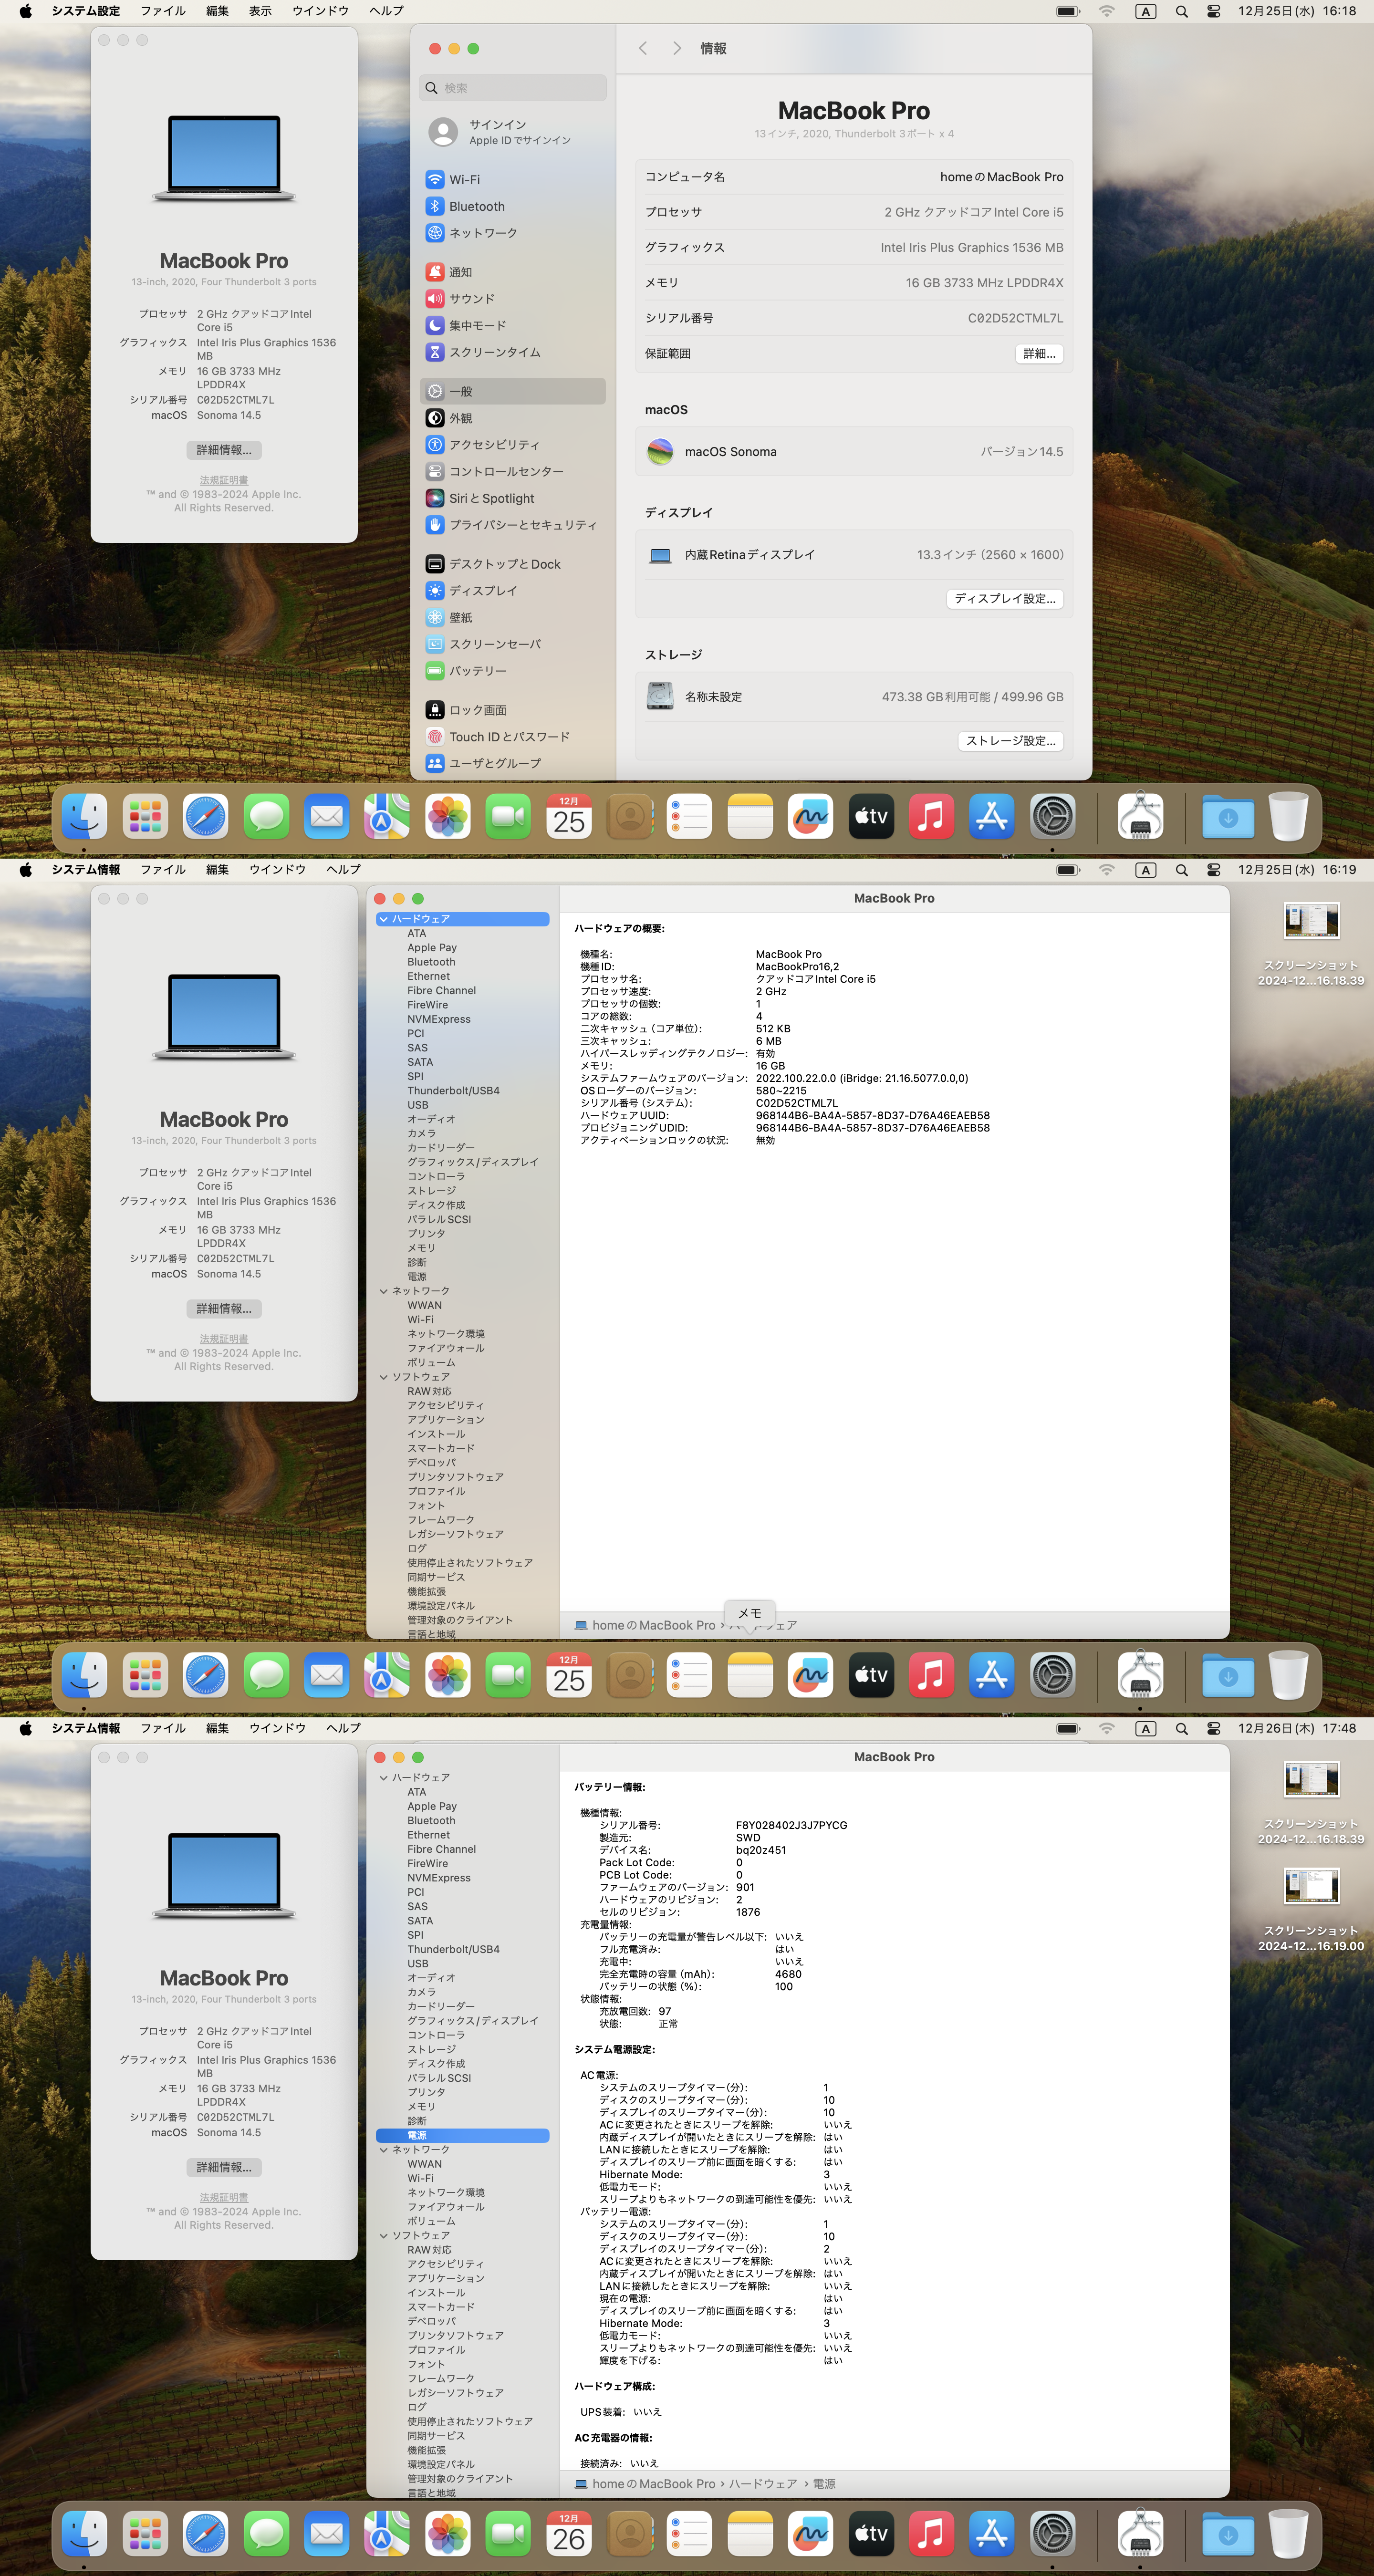The width and height of the screenshot is (1374, 2576).
Task: Click battery serial F8Y028402J3J7PYCG
Action: pos(791,1825)
